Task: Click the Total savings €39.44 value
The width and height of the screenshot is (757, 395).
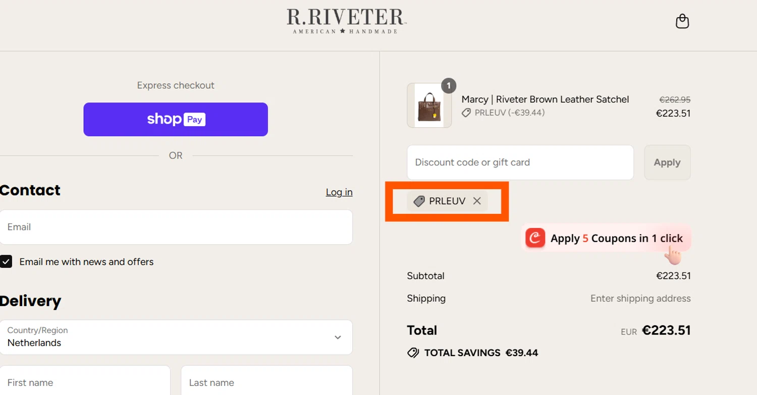Action: point(522,353)
